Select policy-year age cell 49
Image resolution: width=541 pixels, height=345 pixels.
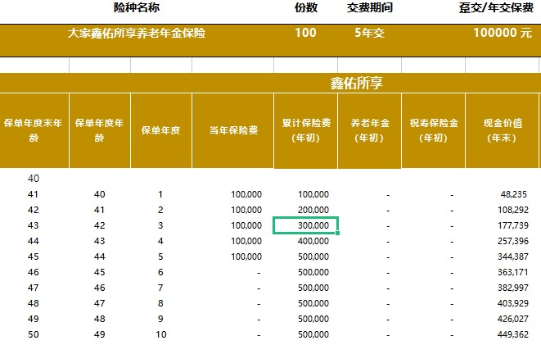click(99, 334)
